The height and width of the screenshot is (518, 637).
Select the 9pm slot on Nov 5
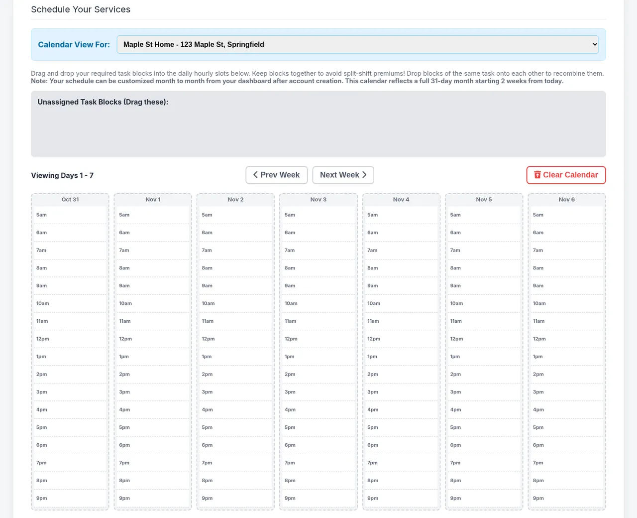coord(484,498)
